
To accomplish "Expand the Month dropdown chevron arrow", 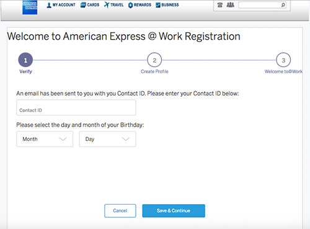I will pyautogui.click(x=63, y=139).
